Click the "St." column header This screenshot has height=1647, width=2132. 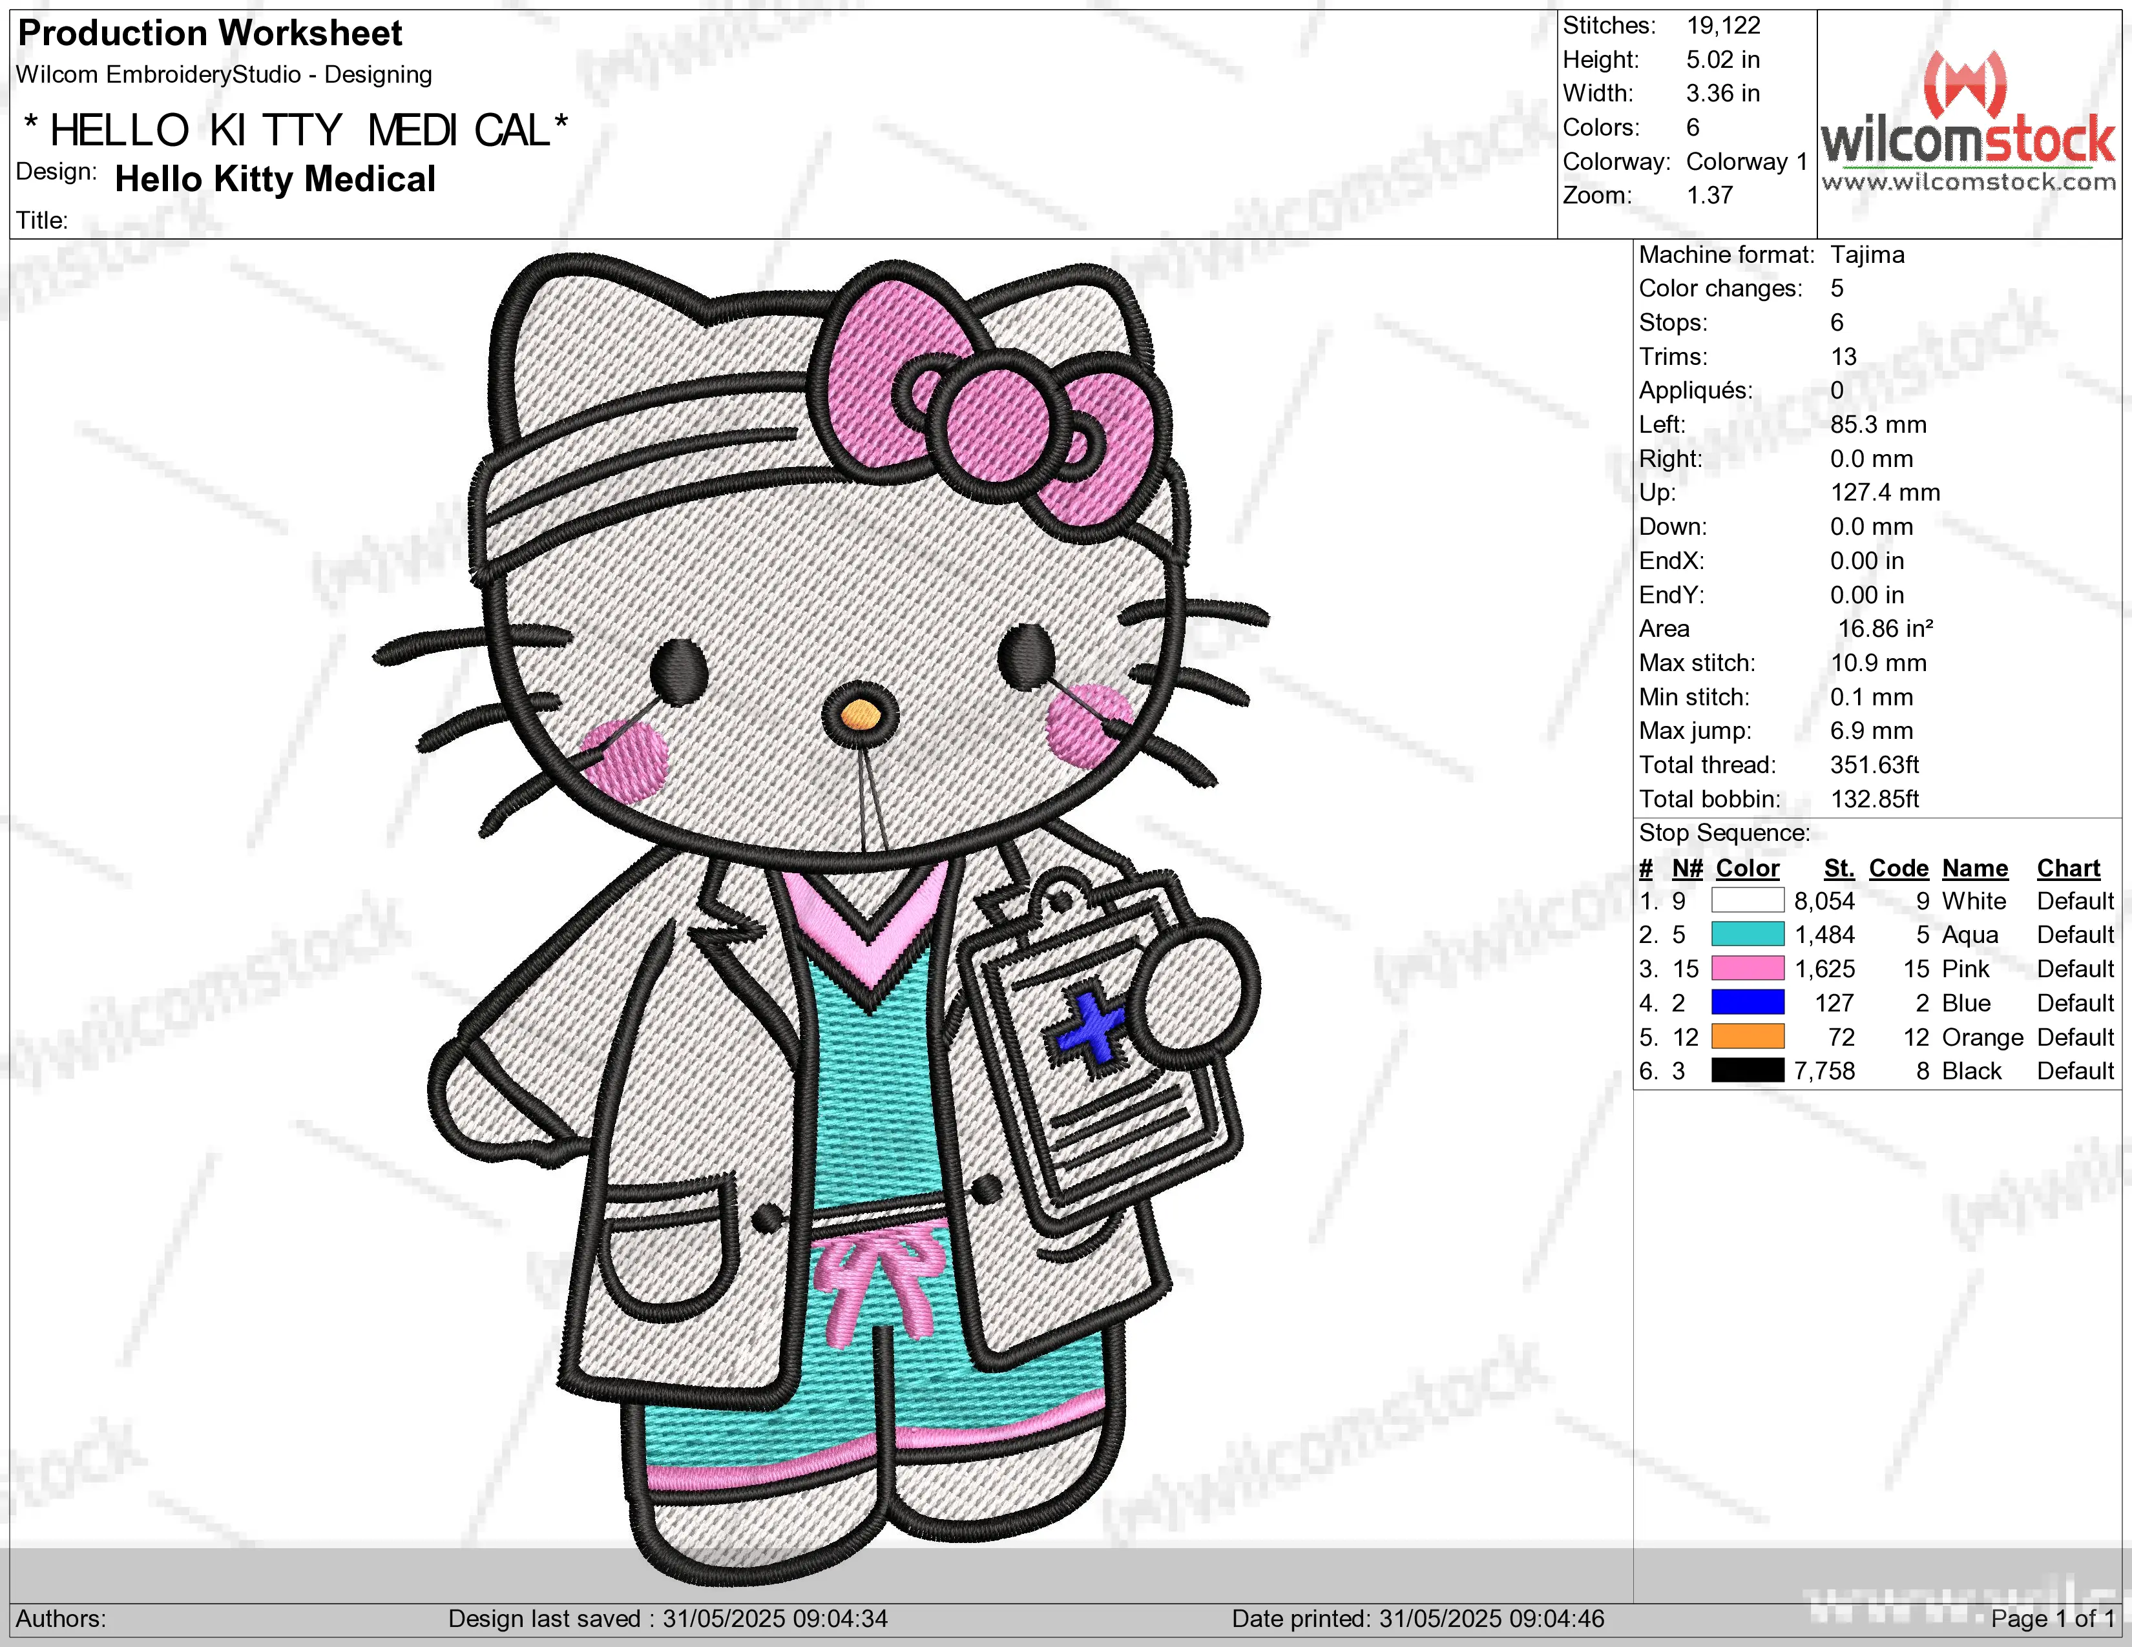(x=1839, y=868)
